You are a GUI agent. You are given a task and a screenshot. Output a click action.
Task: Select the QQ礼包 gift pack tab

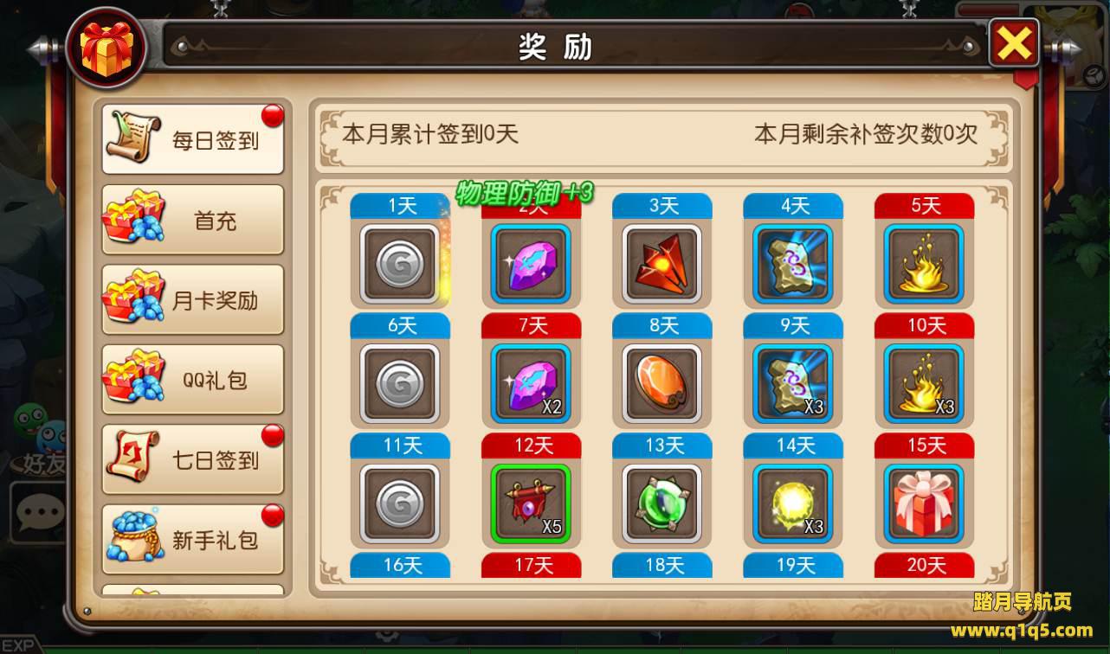(193, 380)
